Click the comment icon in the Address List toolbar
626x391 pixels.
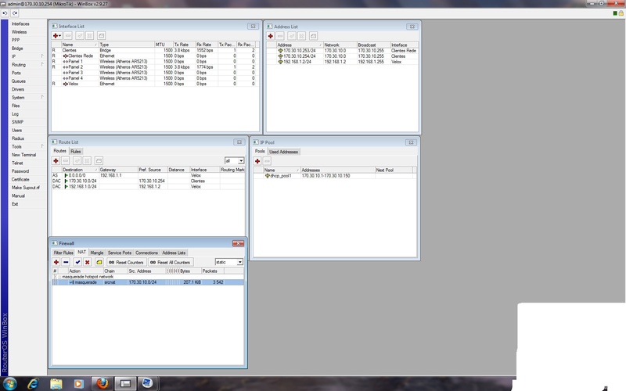(x=314, y=36)
